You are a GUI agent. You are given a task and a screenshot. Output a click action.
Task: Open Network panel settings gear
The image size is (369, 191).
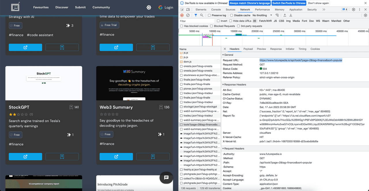click(366, 15)
